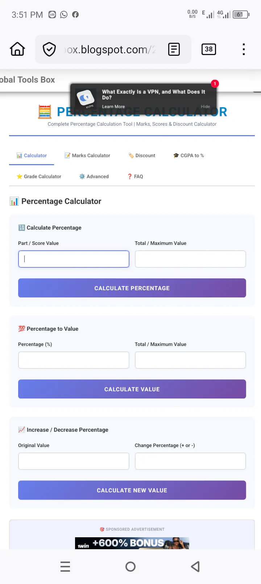Switch to the Marks Calculator tab
Screen dimensions: 261x584
87,155
